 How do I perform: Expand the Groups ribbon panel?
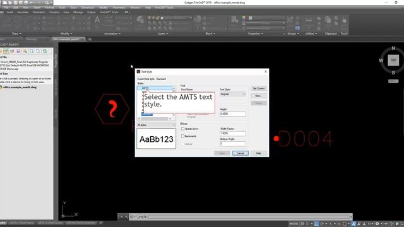293,33
